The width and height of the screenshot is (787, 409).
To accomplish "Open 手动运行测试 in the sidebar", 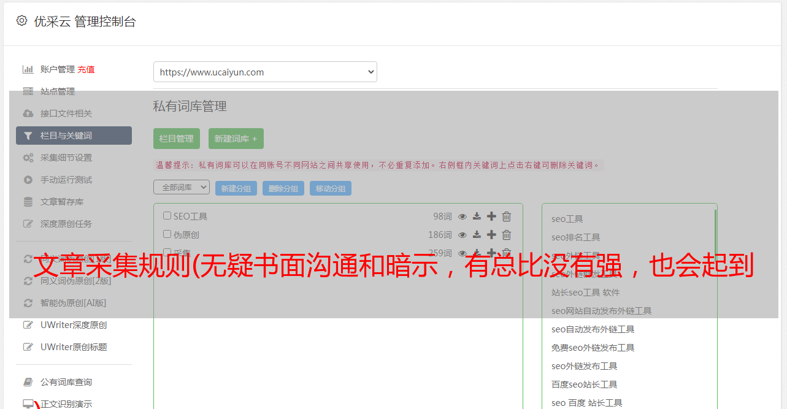I will coord(66,180).
